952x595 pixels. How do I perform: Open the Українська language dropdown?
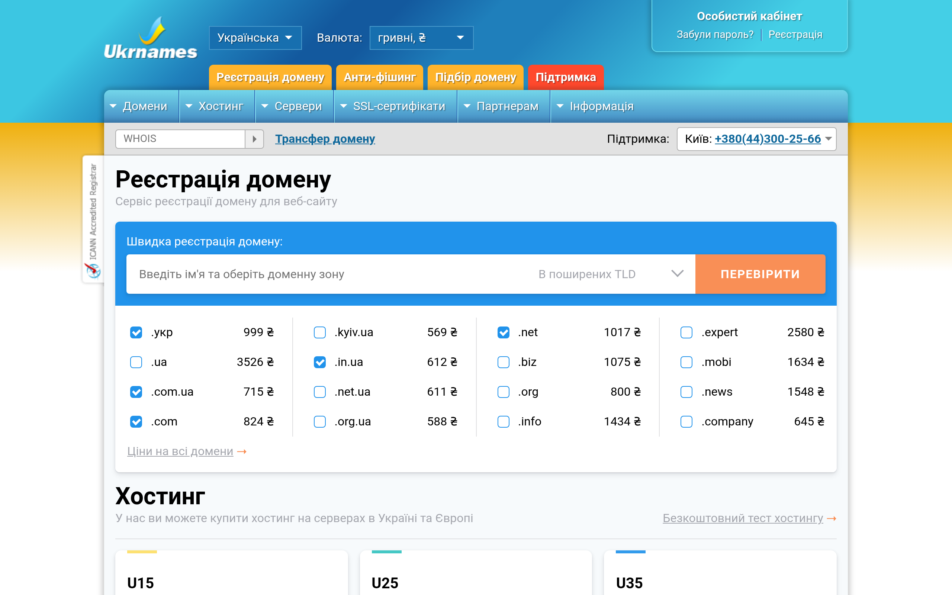pos(255,38)
